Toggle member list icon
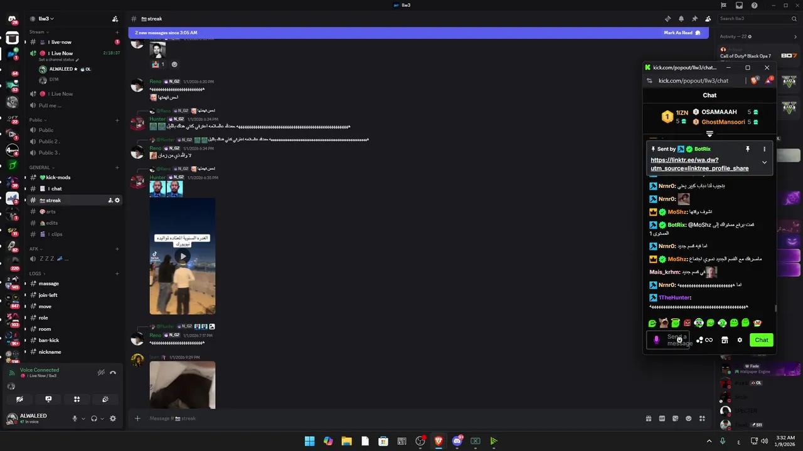Viewport: 803px width, 451px height. 708,19
